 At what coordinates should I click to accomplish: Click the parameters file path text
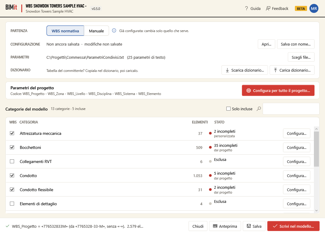tap(85, 57)
